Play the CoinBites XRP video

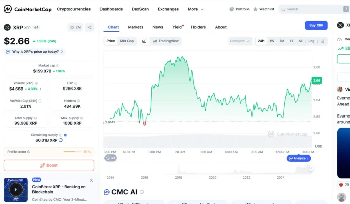tap(15, 190)
